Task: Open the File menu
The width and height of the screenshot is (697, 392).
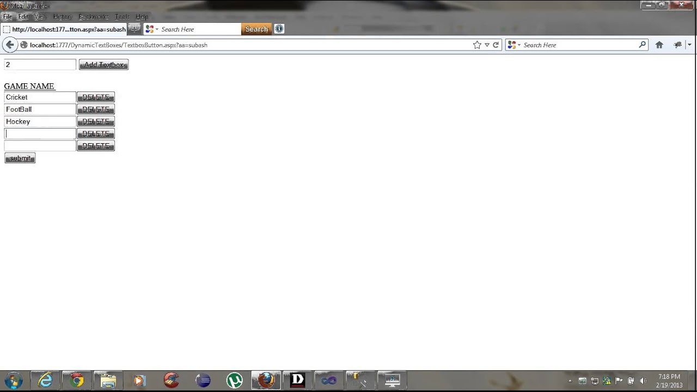Action: click(x=8, y=17)
